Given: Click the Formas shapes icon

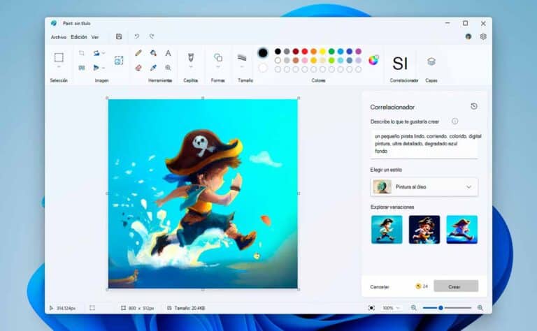Looking at the screenshot, I should pos(218,57).
